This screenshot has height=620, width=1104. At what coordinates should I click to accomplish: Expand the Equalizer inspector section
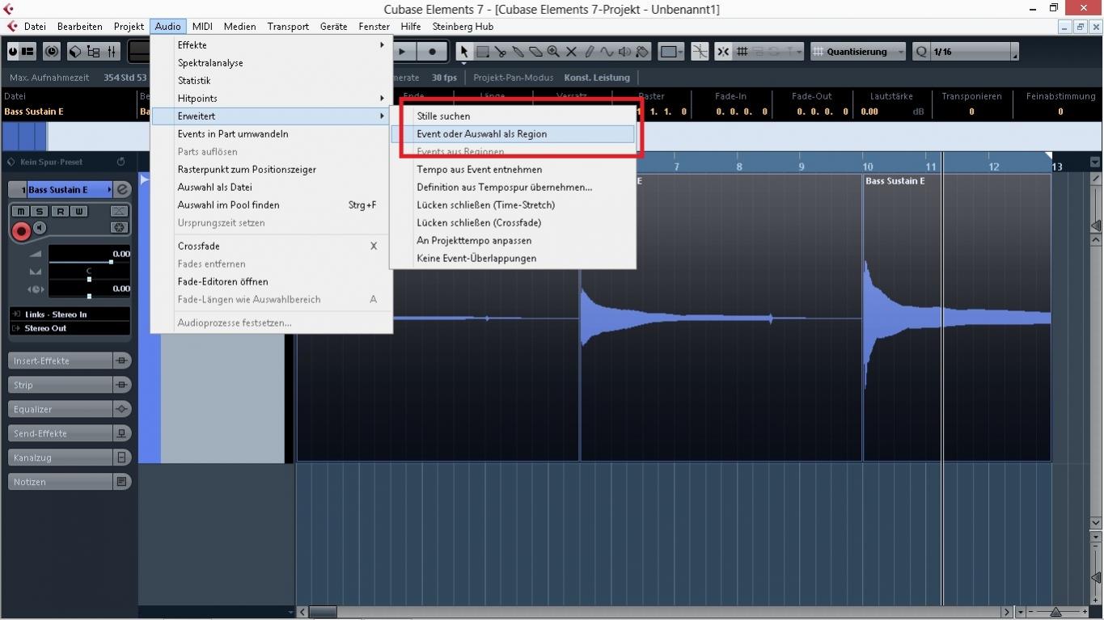click(60, 409)
